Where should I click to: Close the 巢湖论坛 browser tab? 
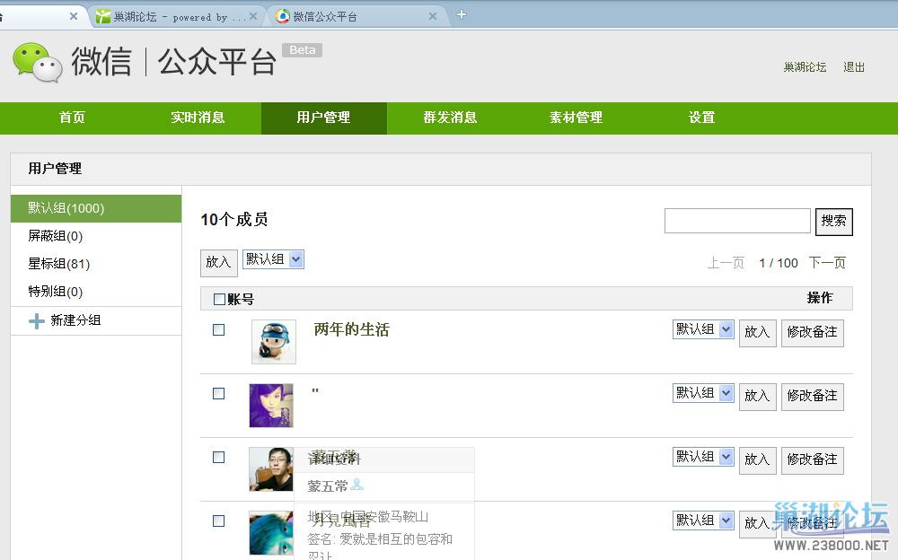[253, 17]
